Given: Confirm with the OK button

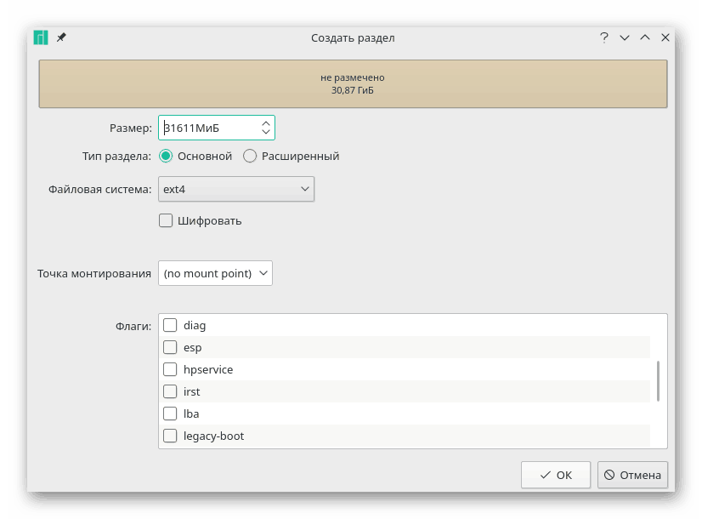Looking at the screenshot, I should [557, 475].
